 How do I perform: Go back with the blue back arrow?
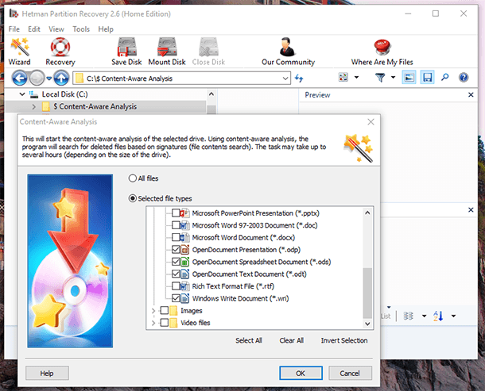click(20, 78)
